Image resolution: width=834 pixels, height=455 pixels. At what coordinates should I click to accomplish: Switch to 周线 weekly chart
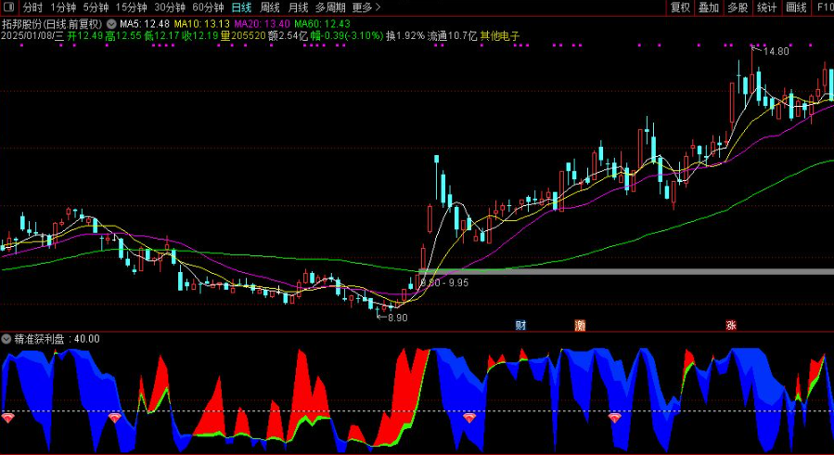270,7
